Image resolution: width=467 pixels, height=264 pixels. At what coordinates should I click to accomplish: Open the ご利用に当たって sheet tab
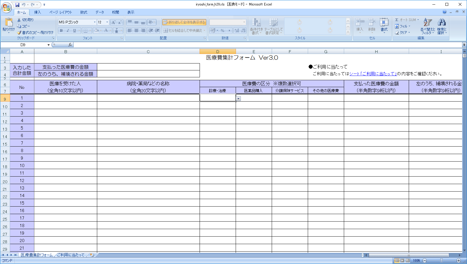coord(71,255)
